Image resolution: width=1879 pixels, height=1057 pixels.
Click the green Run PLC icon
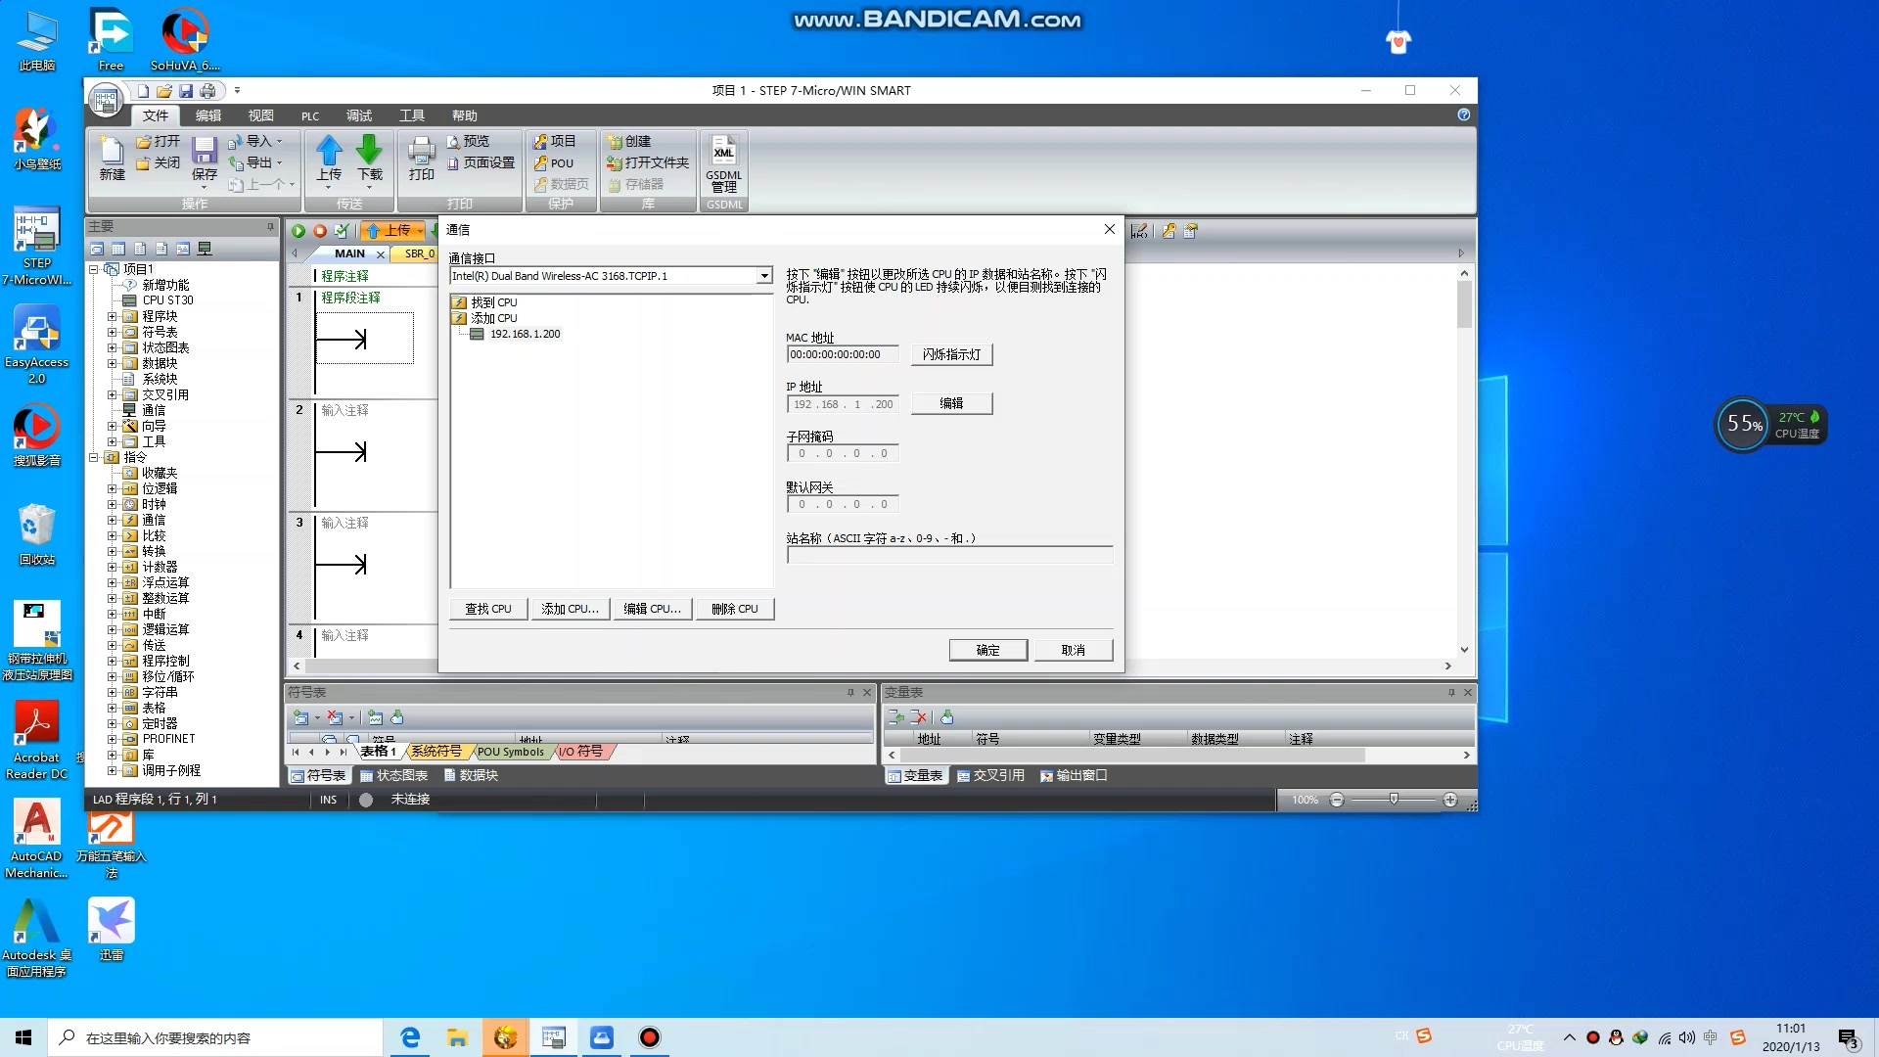pyautogui.click(x=298, y=231)
